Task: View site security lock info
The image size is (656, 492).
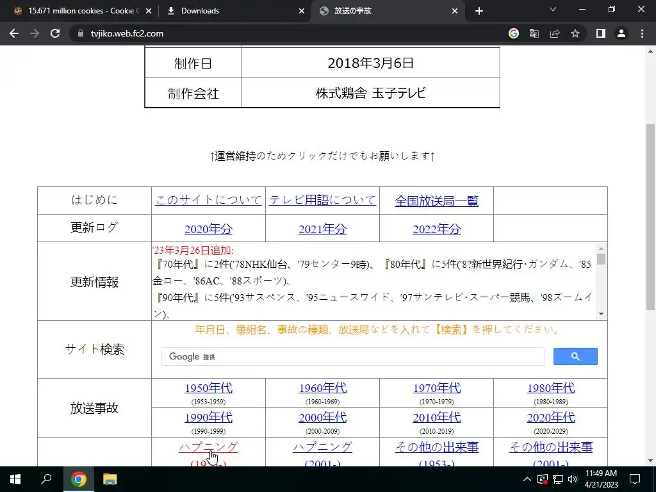Action: point(80,33)
